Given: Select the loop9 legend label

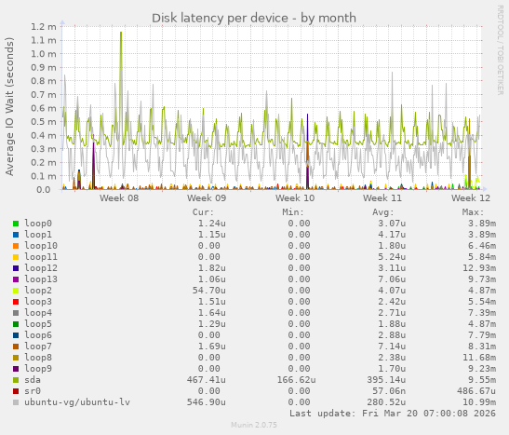Looking at the screenshot, I should pyautogui.click(x=38, y=369).
